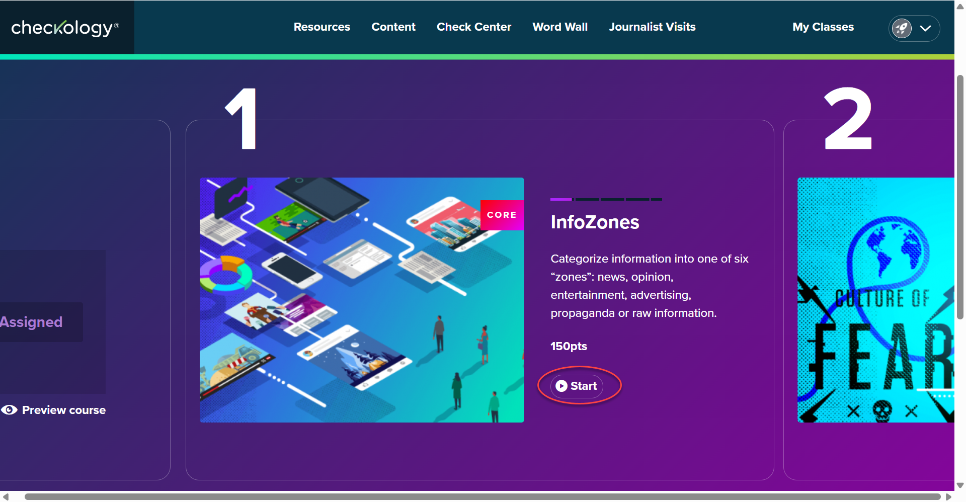Click the lesson number 2 heading

click(848, 119)
